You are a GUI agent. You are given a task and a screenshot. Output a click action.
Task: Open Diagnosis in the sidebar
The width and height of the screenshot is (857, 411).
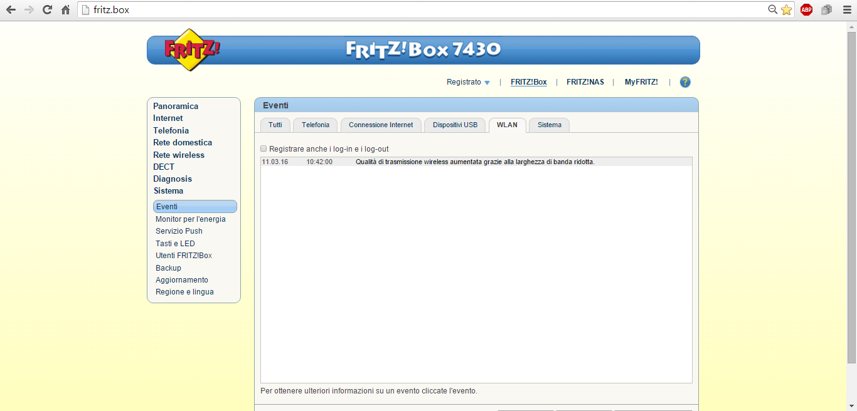(x=173, y=179)
